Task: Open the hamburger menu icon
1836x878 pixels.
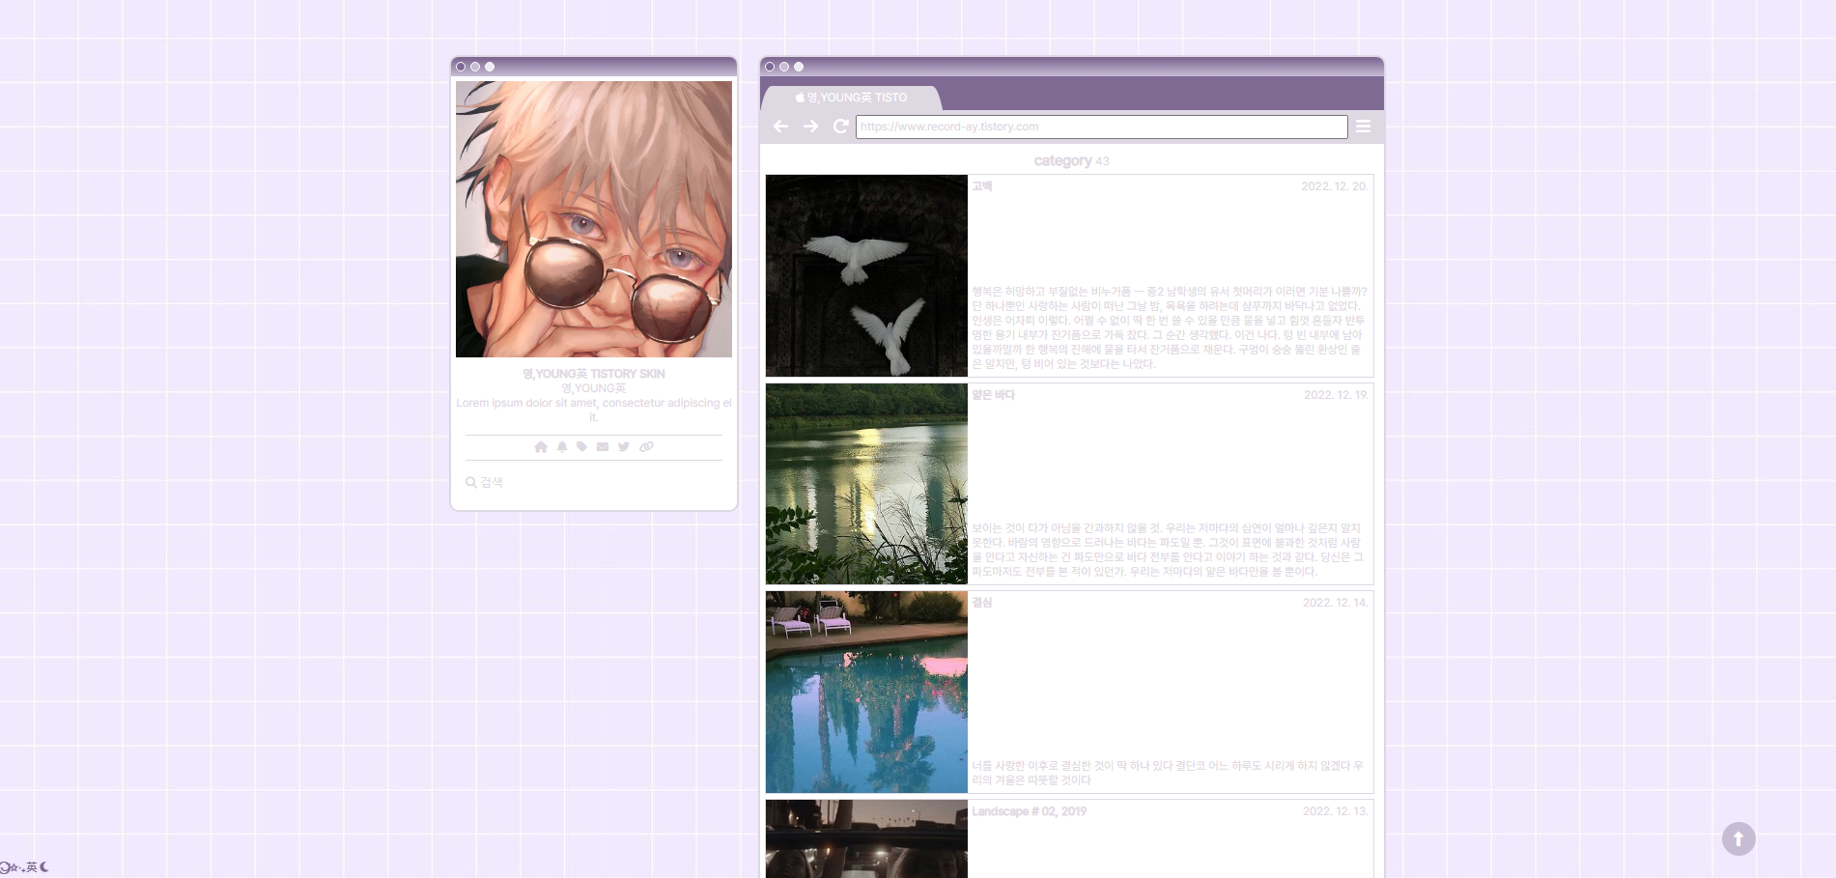Action: pyautogui.click(x=1363, y=127)
